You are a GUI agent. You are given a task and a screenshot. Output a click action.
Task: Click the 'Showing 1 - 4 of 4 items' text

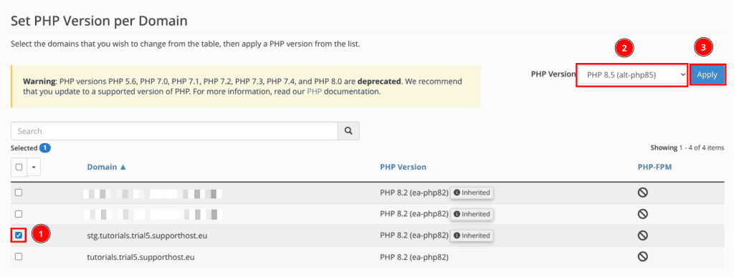click(687, 147)
